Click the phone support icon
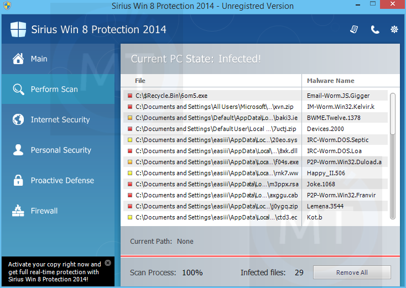This screenshot has height=288, width=406. click(x=375, y=29)
